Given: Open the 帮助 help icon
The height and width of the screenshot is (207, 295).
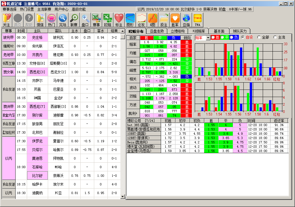Looking at the screenshot, I should (29, 20).
